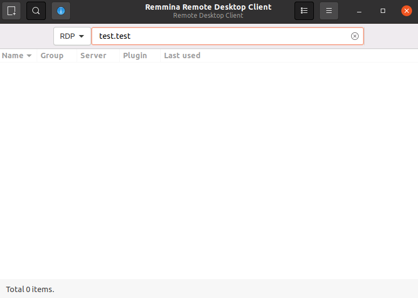Open the hamburger main menu

[x=328, y=11]
